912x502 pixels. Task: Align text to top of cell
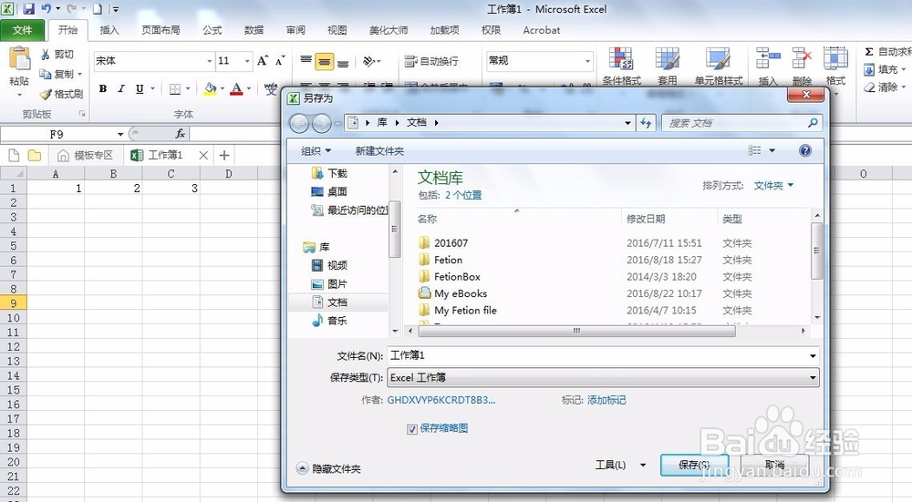pos(306,61)
